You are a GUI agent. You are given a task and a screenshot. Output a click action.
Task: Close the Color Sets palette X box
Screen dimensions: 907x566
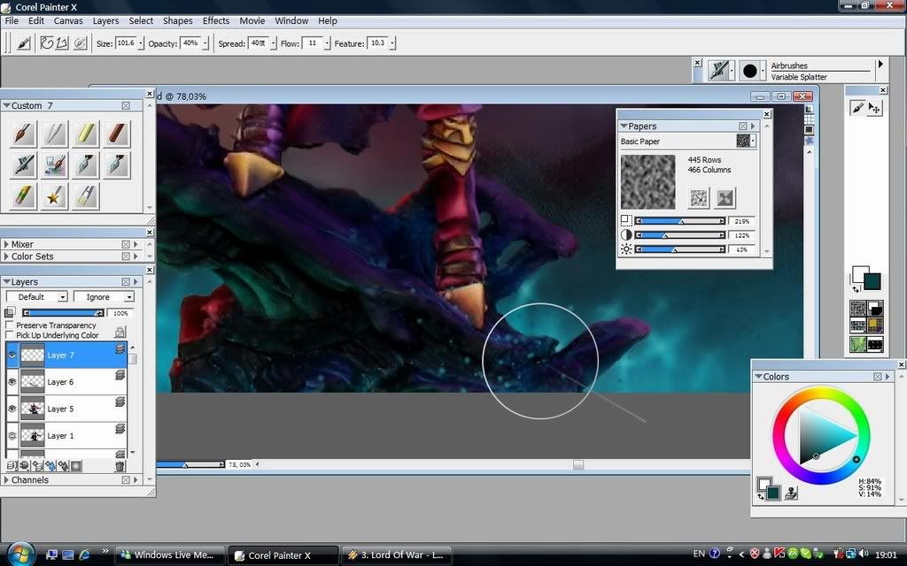[126, 256]
